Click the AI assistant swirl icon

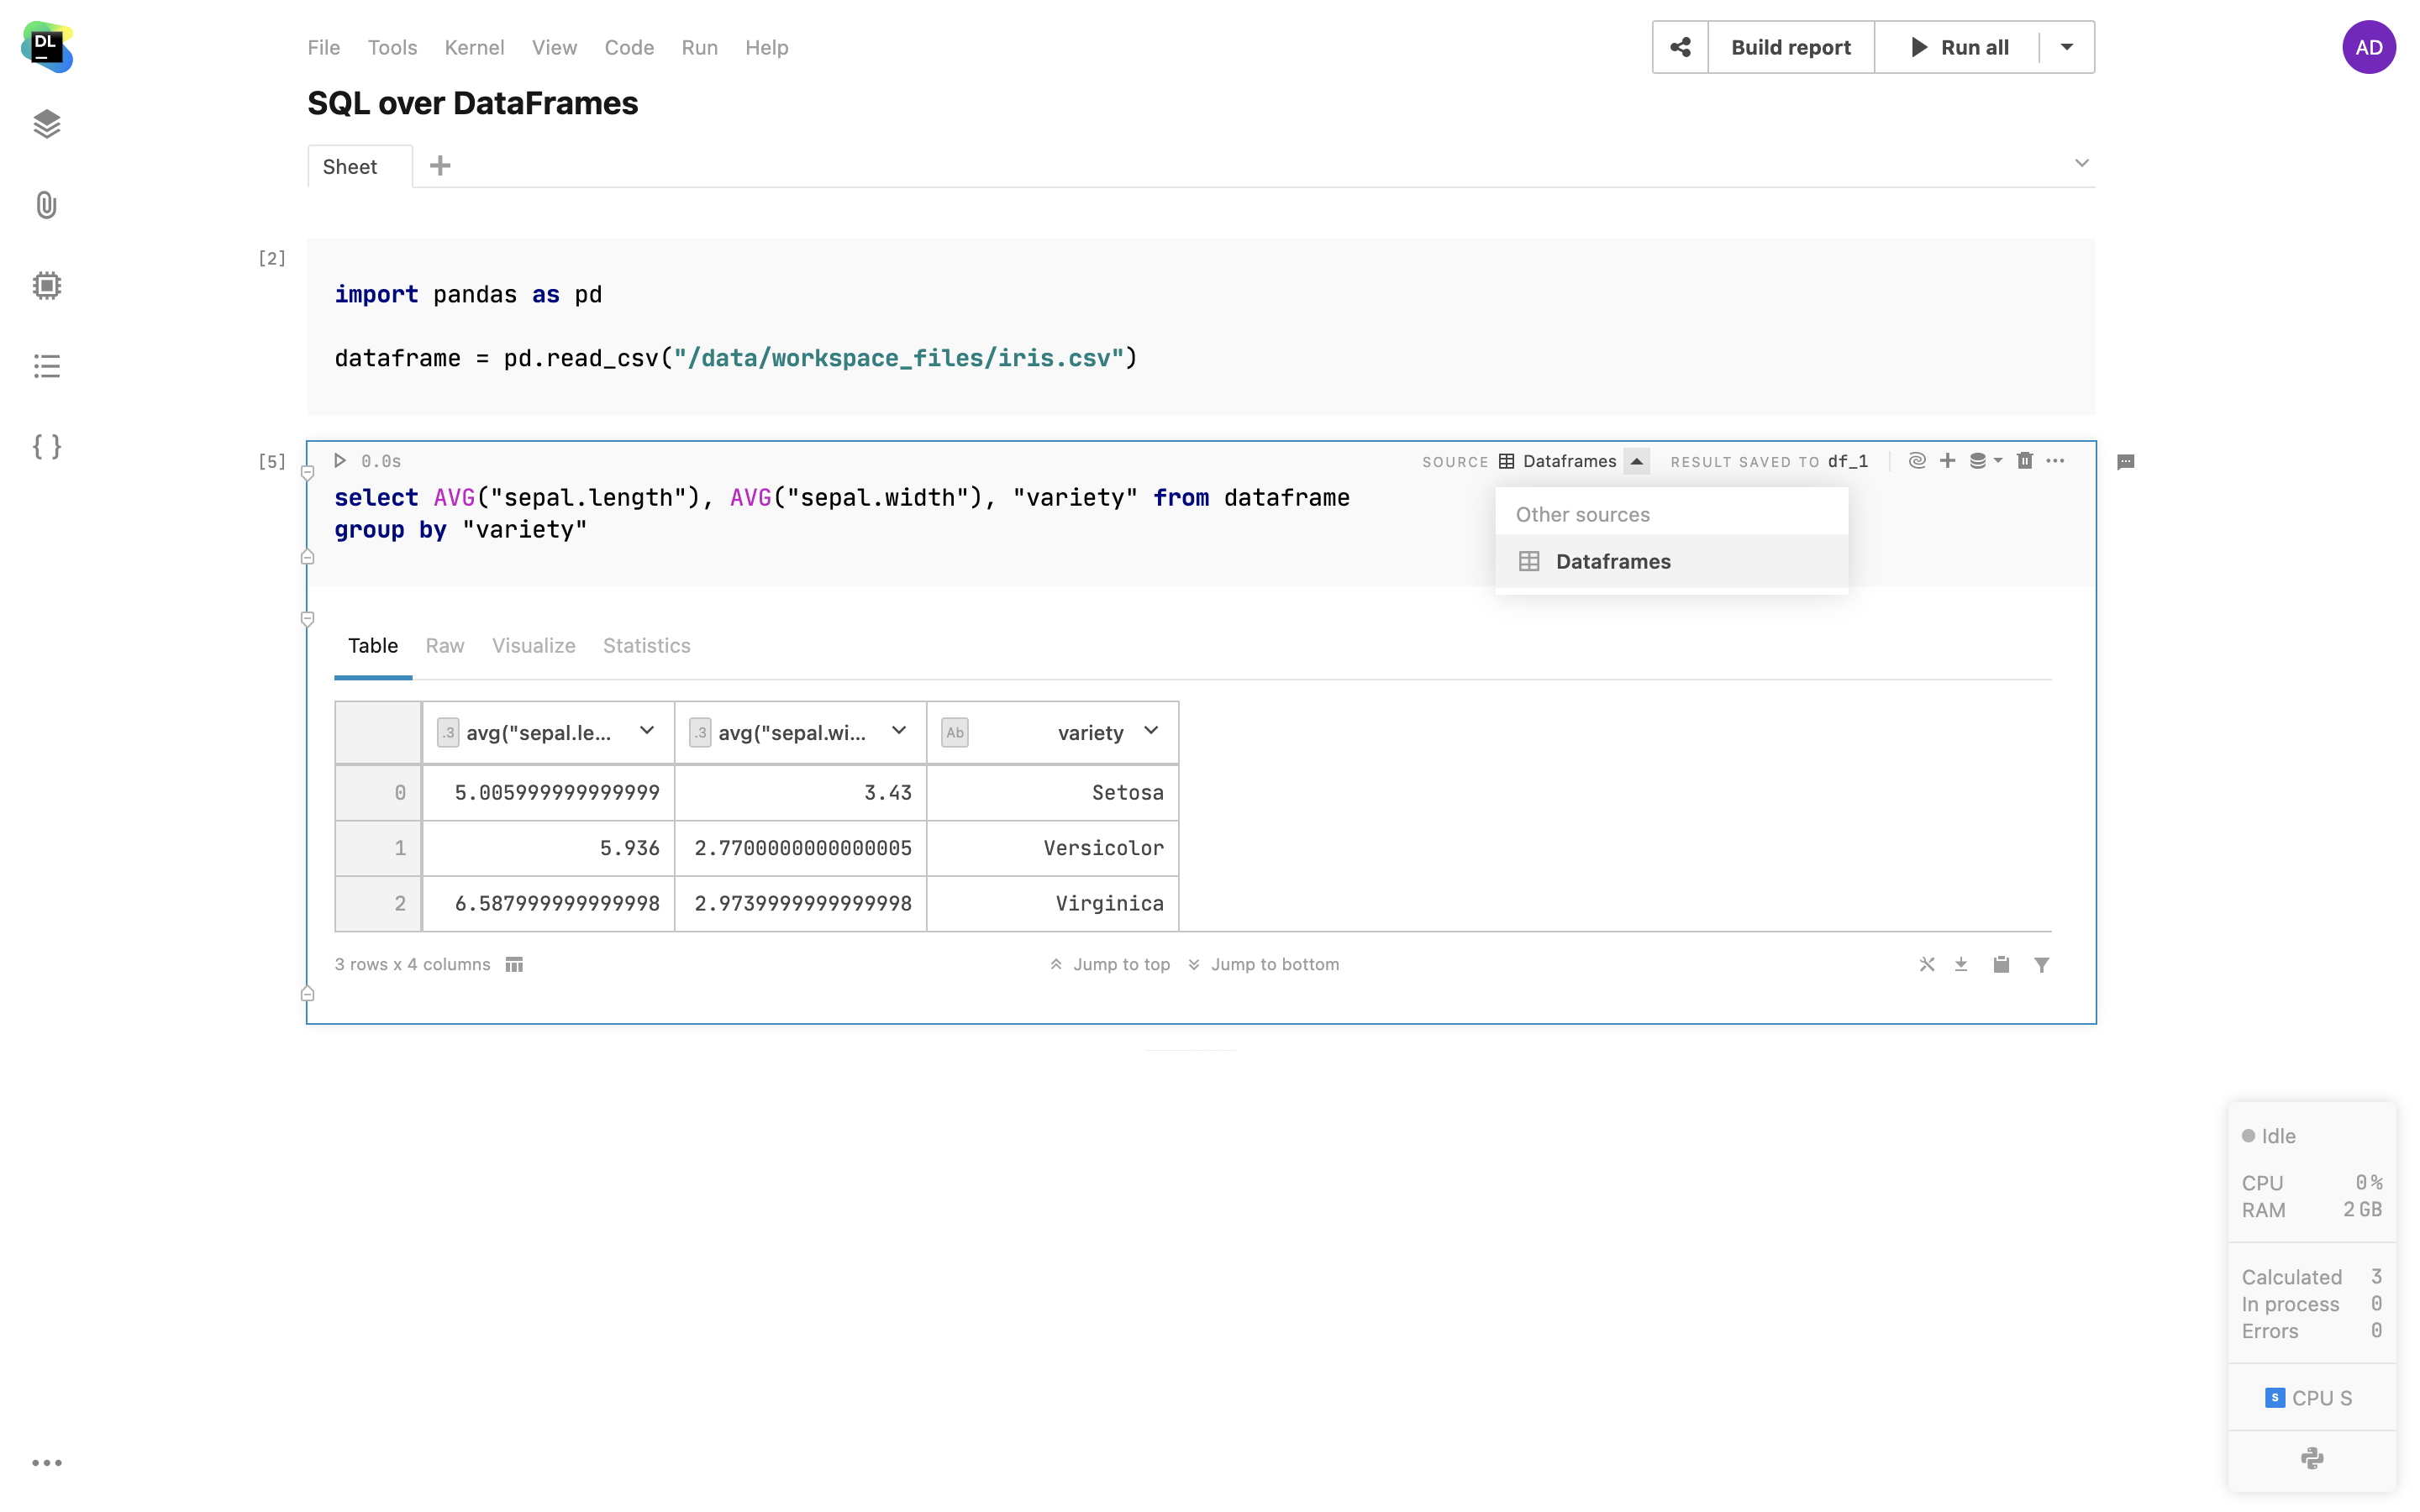[x=1916, y=461]
